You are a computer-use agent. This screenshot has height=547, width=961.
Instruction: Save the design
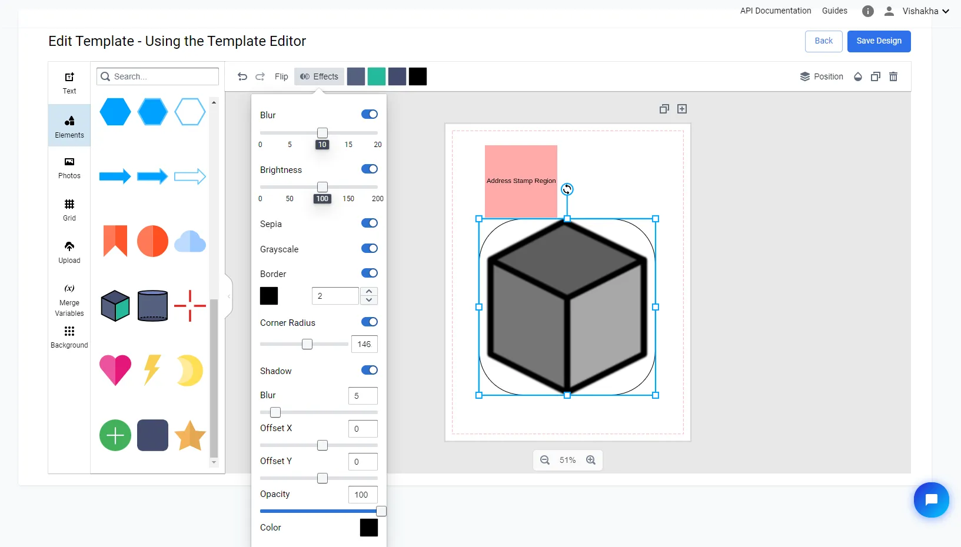(x=879, y=41)
